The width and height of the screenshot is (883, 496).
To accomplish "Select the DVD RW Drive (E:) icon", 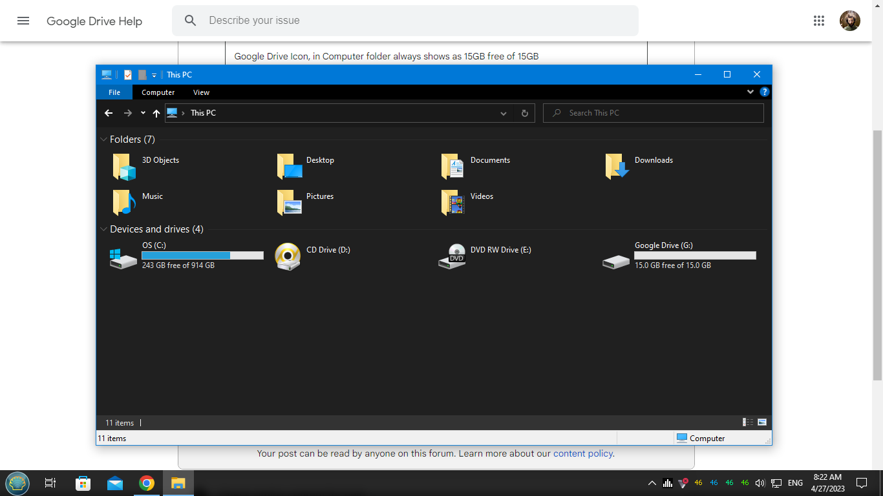I will click(x=452, y=256).
